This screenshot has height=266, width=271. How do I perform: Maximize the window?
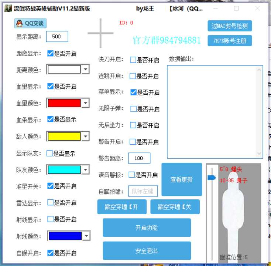pyautogui.click(x=236, y=8)
